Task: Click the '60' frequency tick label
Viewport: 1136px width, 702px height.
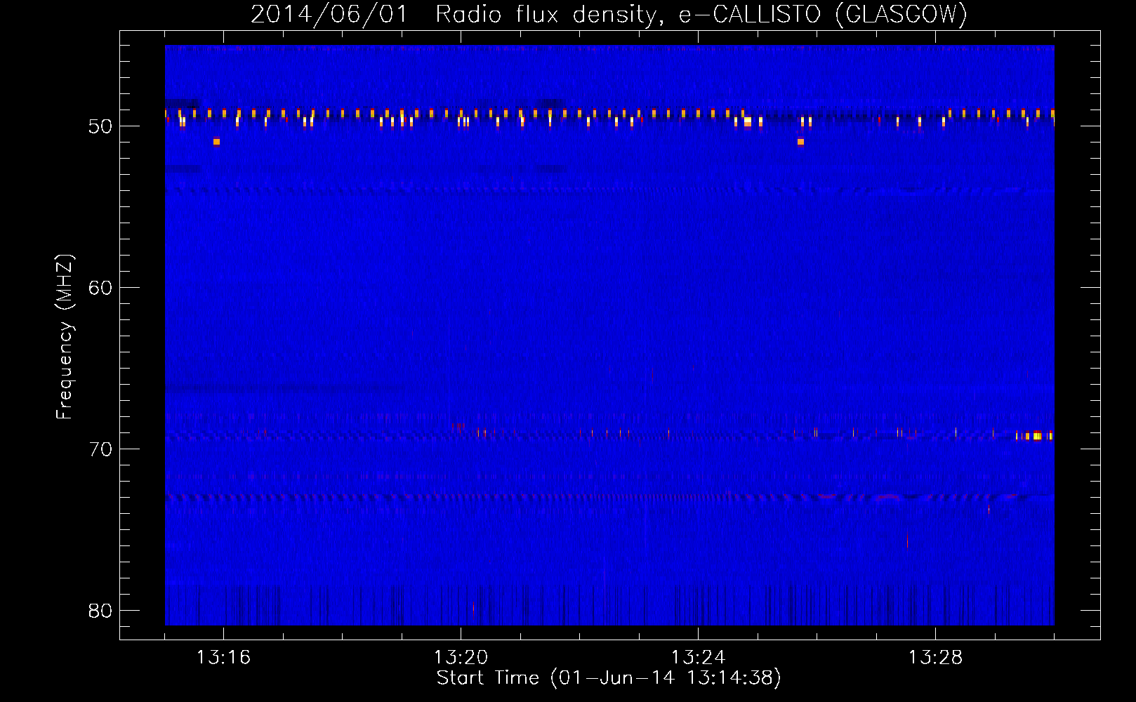Action: click(x=100, y=288)
